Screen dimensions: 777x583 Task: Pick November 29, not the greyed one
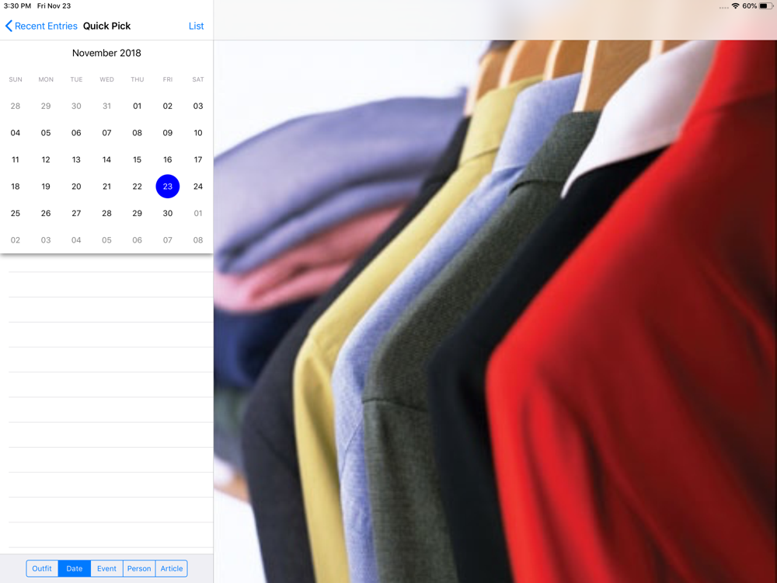138,213
